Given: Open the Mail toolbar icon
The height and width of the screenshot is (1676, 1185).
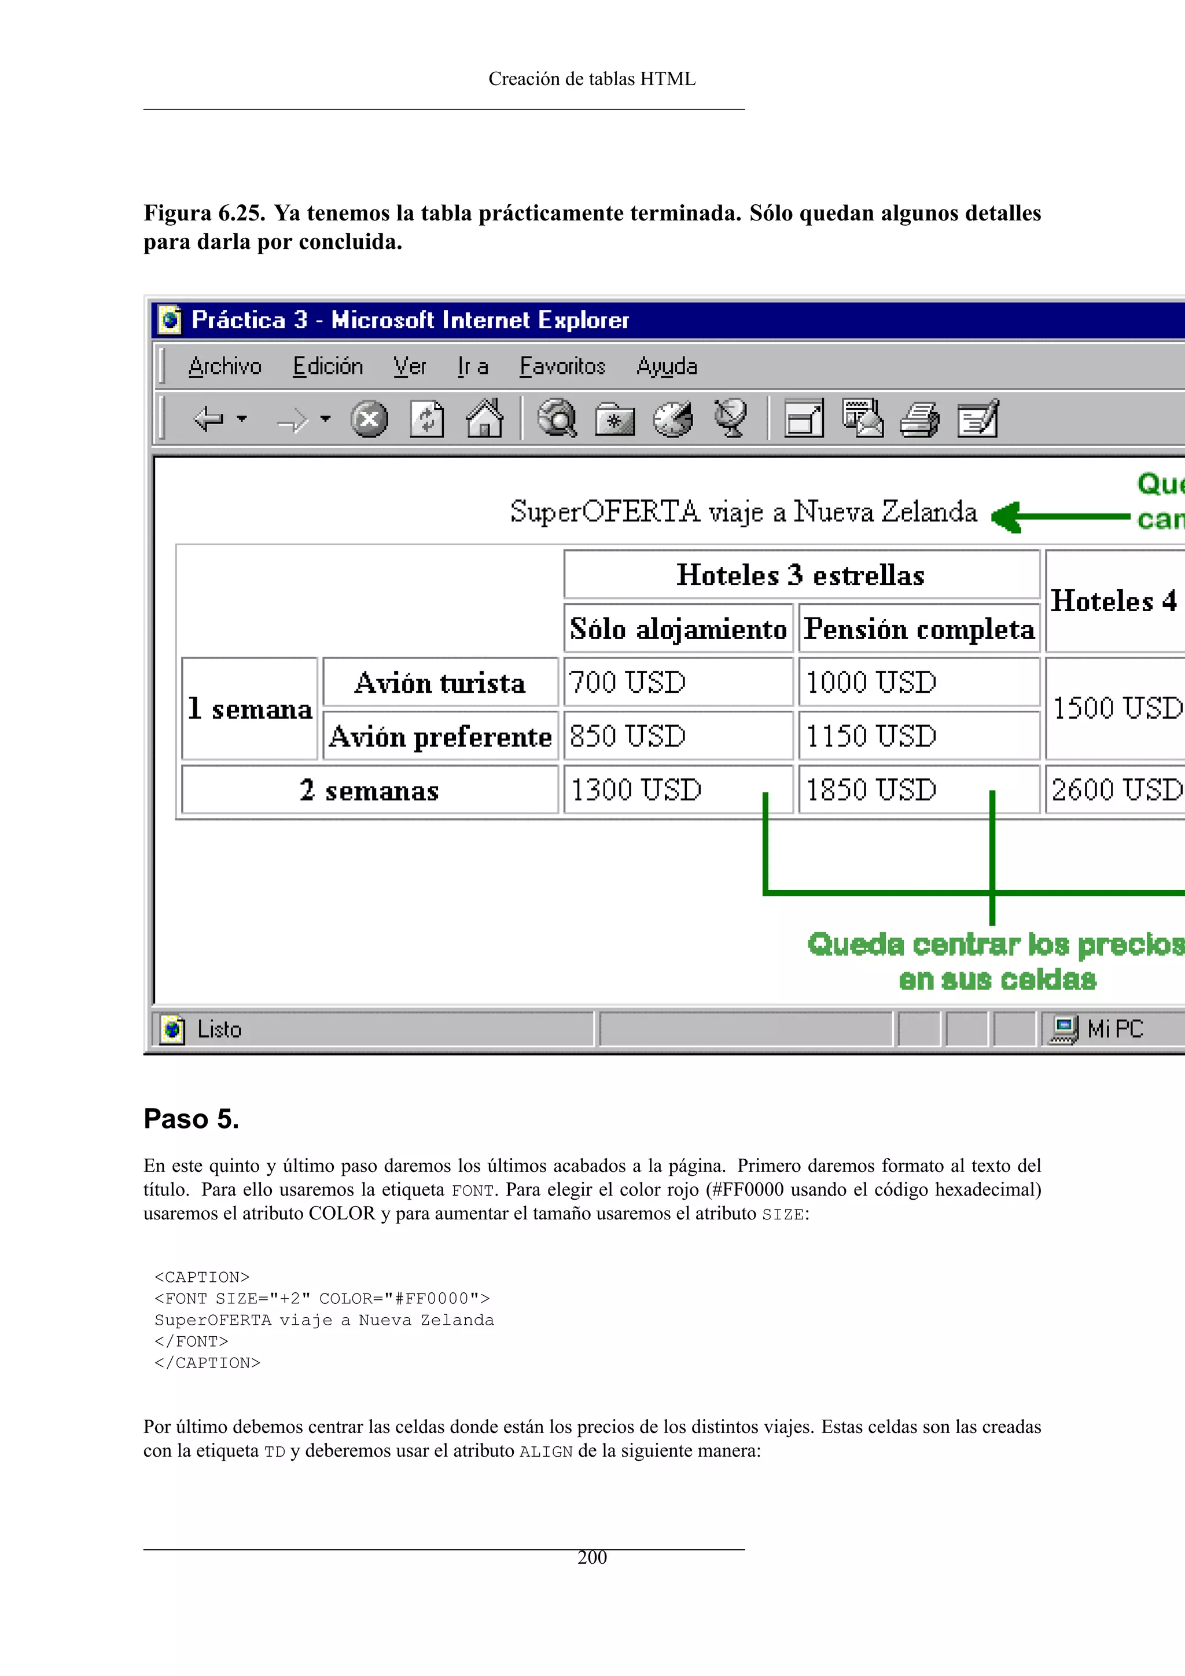Looking at the screenshot, I should [862, 418].
